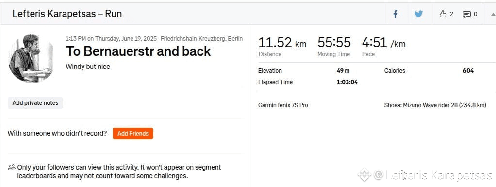This screenshot has width=496, height=187.
Task: Click the kudos count number 2
Action: click(x=451, y=14)
